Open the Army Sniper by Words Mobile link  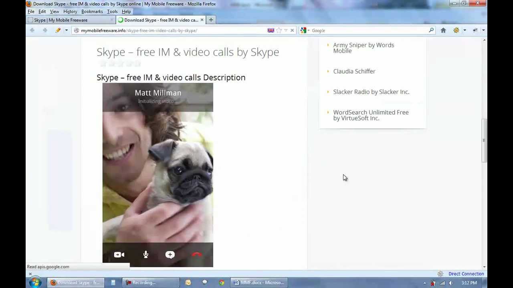coord(364,48)
